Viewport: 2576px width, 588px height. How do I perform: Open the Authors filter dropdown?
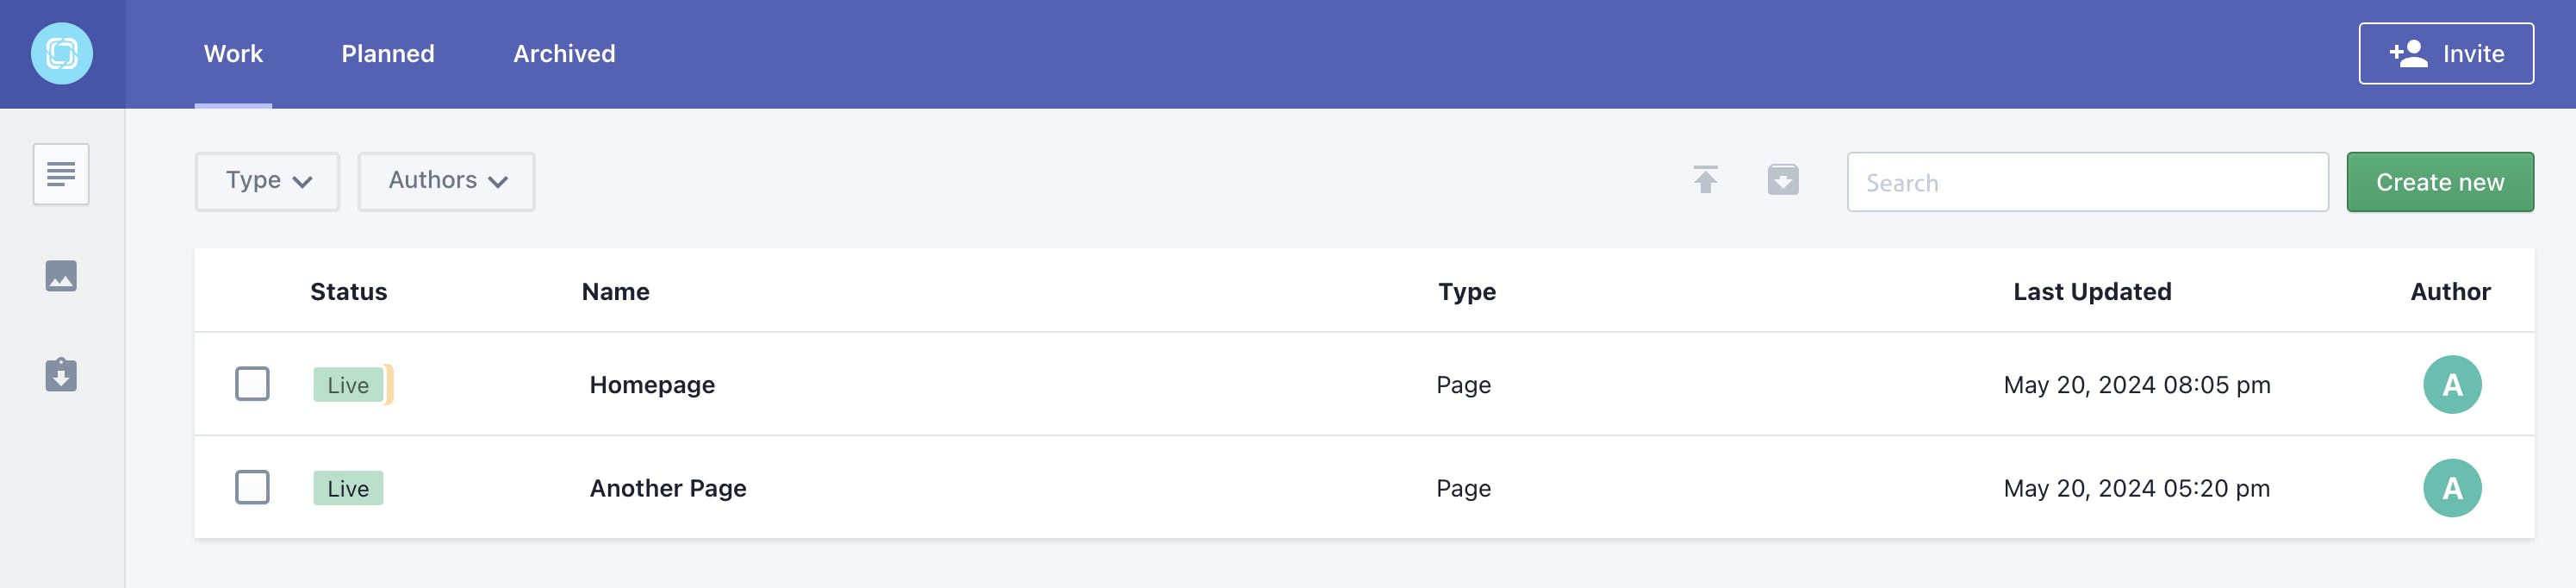[446, 181]
